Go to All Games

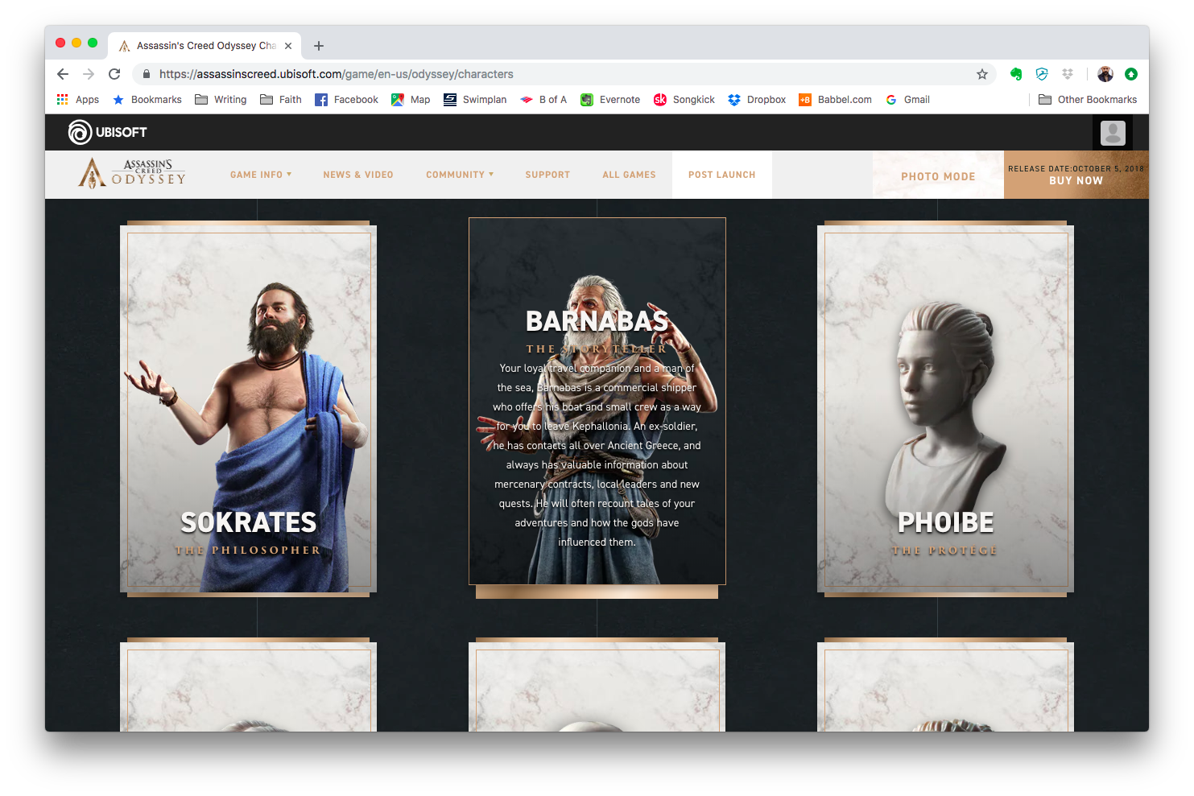(x=629, y=175)
